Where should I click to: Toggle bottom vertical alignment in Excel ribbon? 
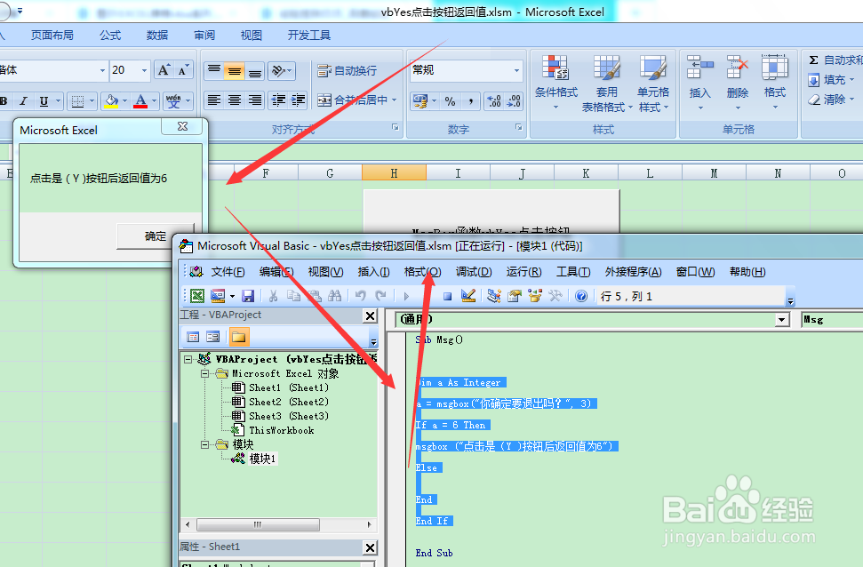(255, 70)
